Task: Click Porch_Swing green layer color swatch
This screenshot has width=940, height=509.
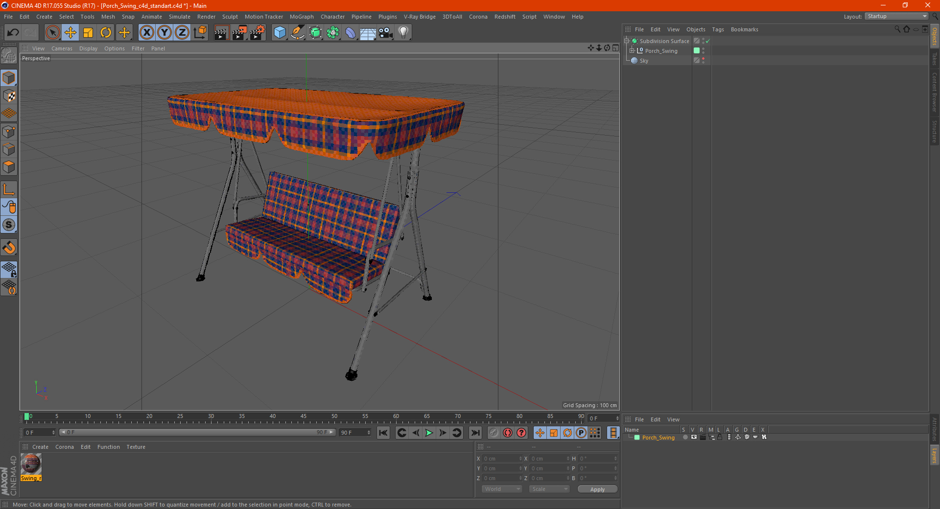Action: pyautogui.click(x=697, y=51)
